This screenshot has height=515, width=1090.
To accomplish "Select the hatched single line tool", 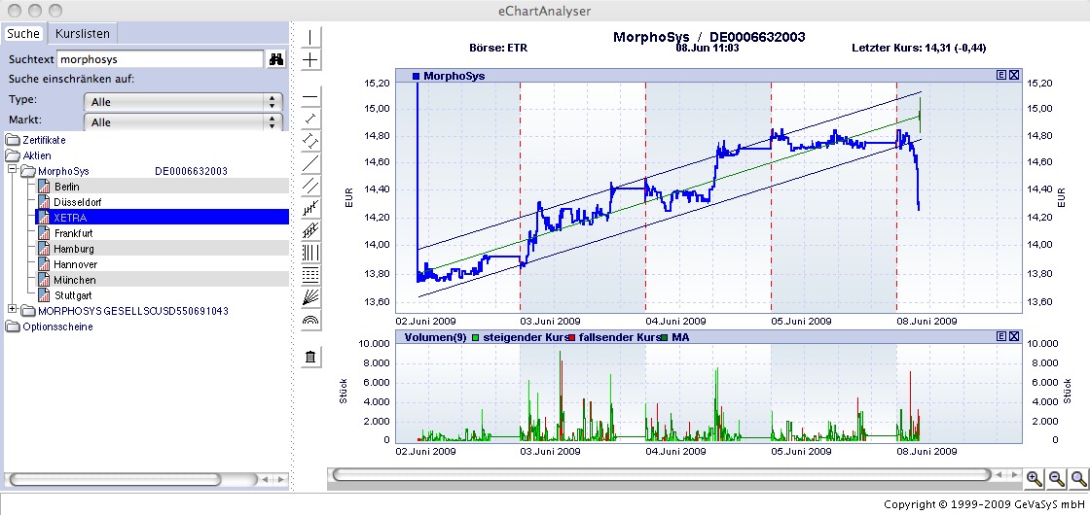I will tap(310, 208).
